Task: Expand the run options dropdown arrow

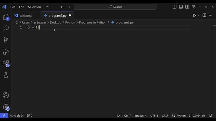Action: 198,15
